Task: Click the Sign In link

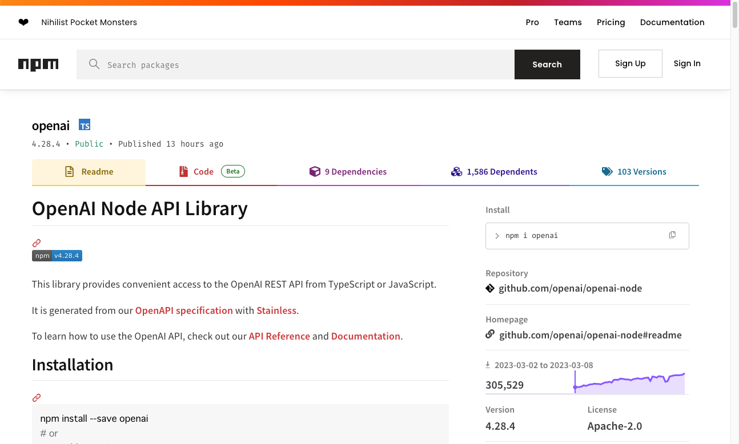Action: pyautogui.click(x=687, y=63)
